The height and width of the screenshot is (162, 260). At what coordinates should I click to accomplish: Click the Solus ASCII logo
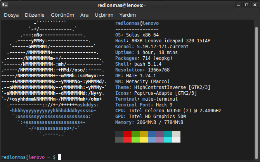pos(56,78)
